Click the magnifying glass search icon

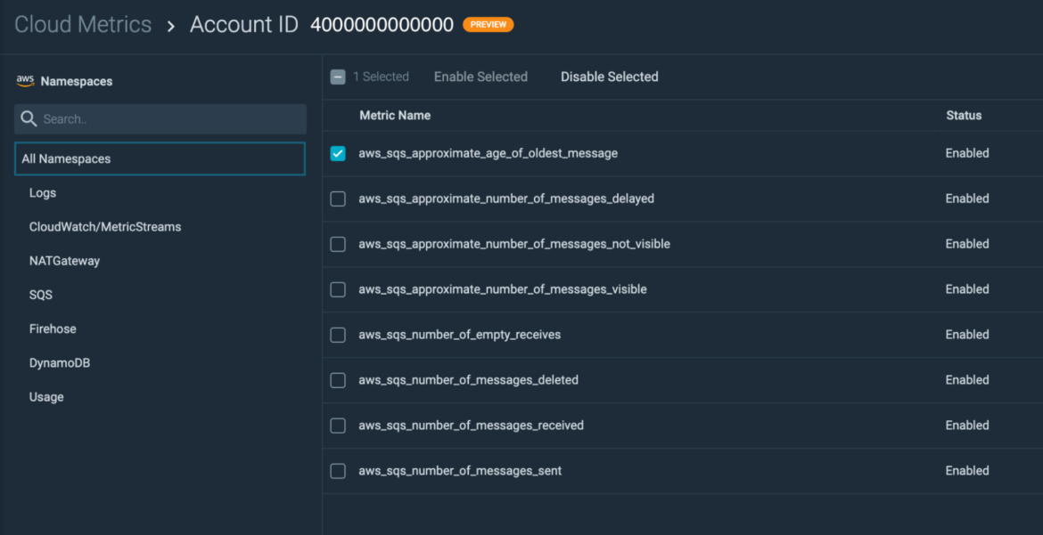point(29,119)
